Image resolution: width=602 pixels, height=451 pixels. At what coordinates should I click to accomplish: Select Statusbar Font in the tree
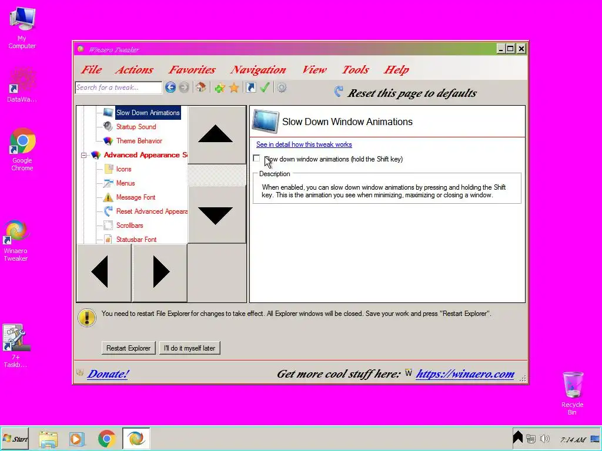click(x=136, y=240)
